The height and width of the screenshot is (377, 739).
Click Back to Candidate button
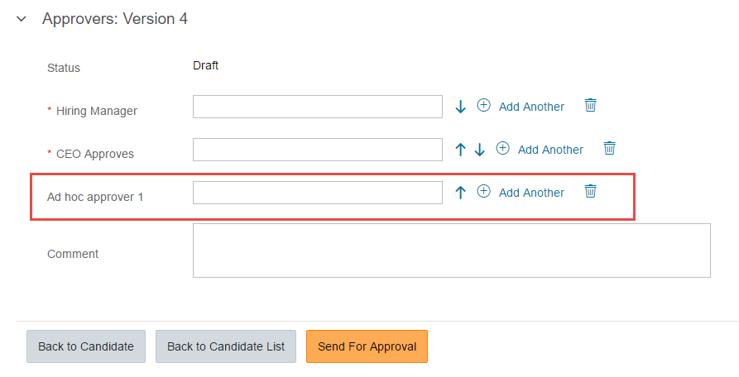[86, 346]
